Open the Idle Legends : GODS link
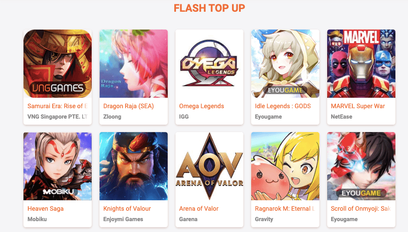This screenshot has width=408, height=232. [283, 106]
